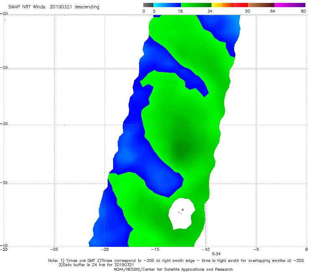Viewport: 310px width, 272px height.
Task: Click the '3)Data buffer is 24 hrs' note
Action: click(x=96, y=265)
